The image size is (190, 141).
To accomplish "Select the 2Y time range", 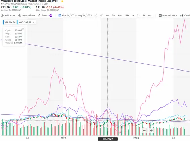I will 138,15.
